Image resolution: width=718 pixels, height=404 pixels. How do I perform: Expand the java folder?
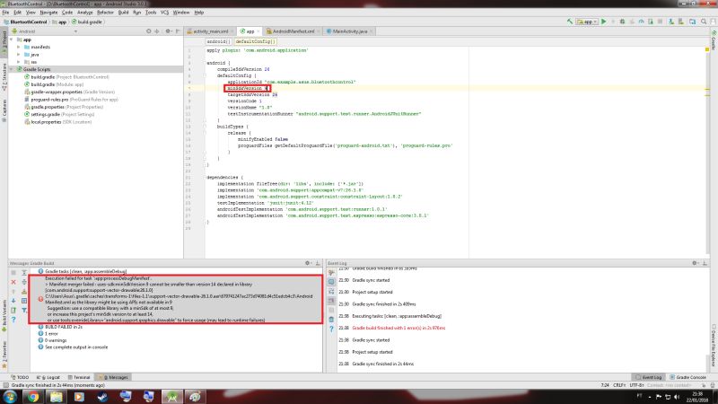pos(19,55)
